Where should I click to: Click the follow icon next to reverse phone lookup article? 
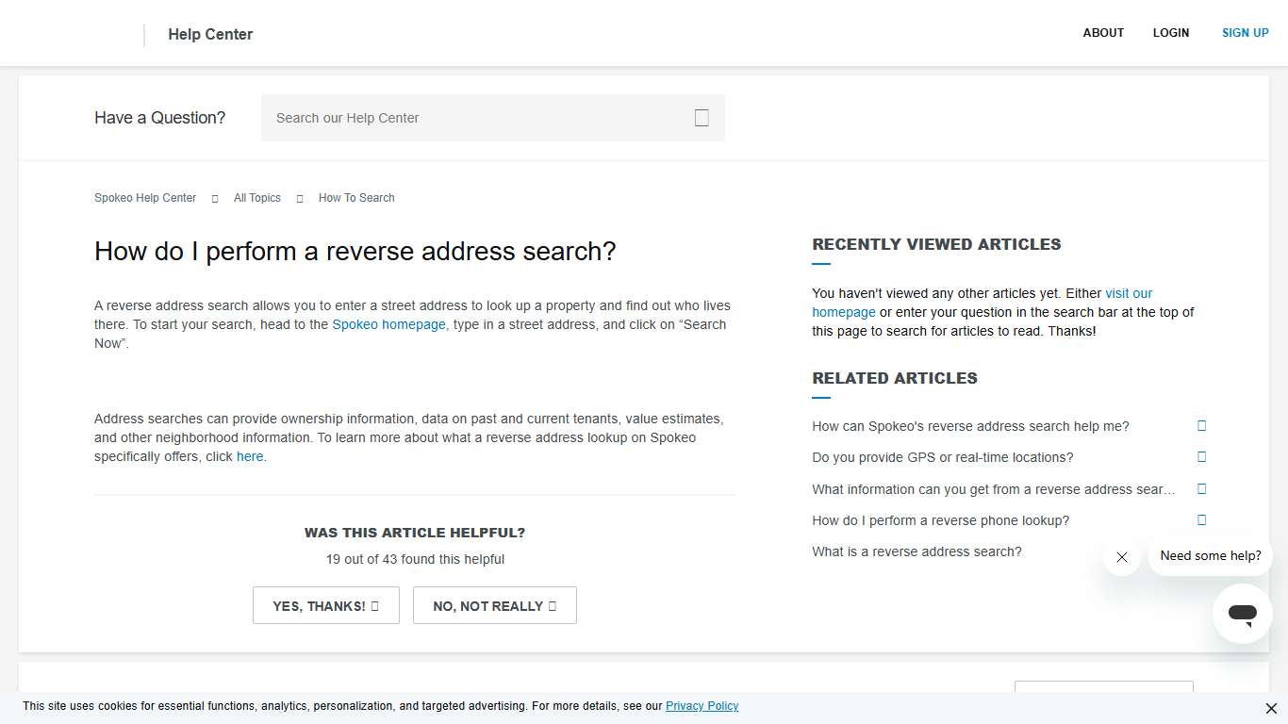[x=1201, y=519]
